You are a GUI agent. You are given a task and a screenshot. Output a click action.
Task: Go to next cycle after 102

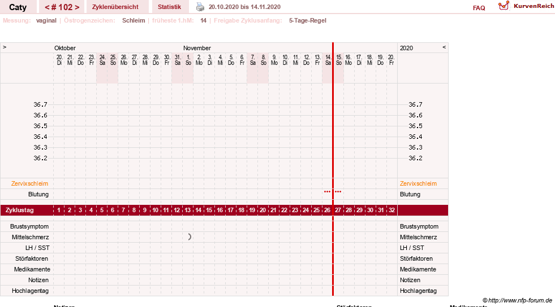[x=77, y=7]
